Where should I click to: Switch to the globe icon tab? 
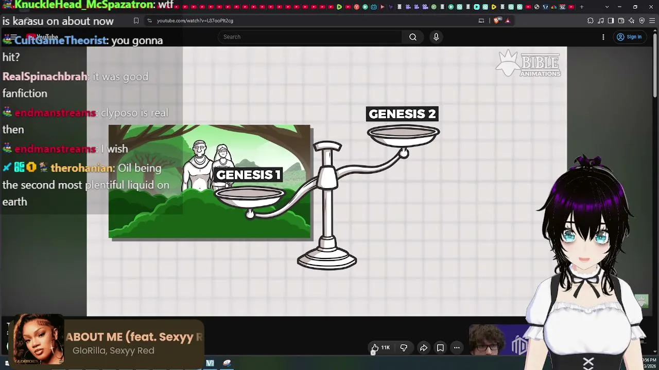[x=537, y=7]
